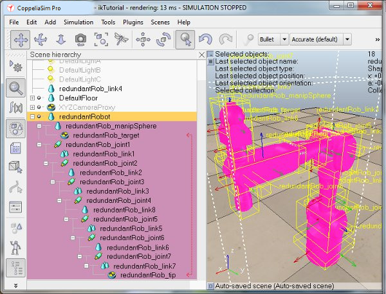Select the camera rotate tool
386x294 pixels.
41,39
